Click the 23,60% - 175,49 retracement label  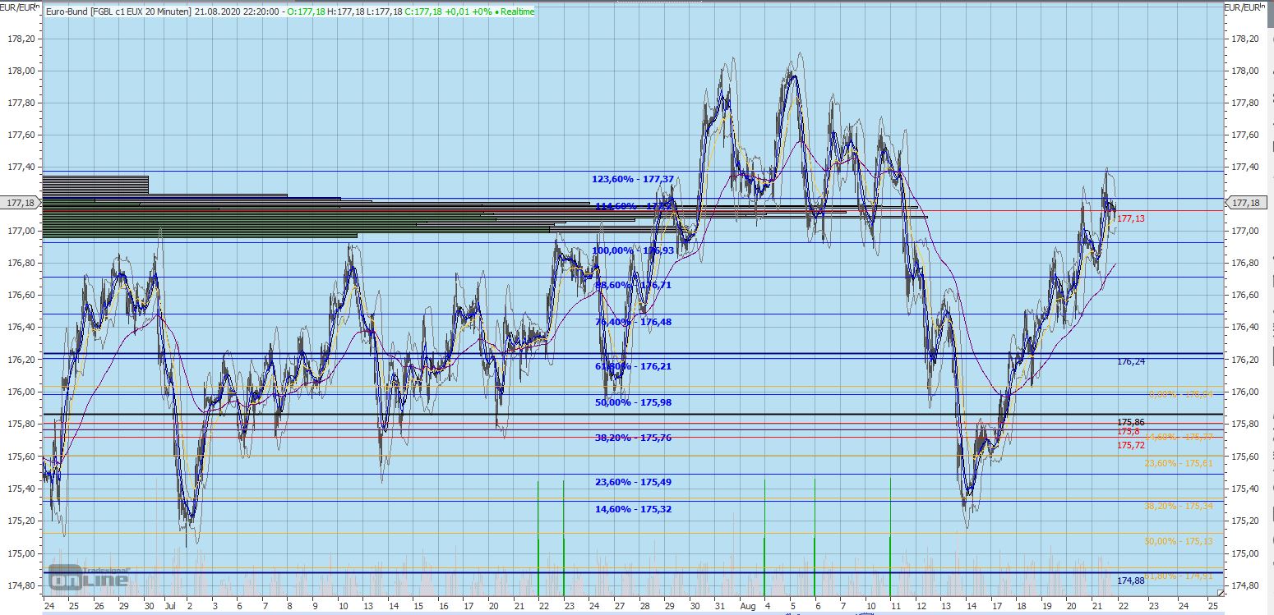(632, 482)
